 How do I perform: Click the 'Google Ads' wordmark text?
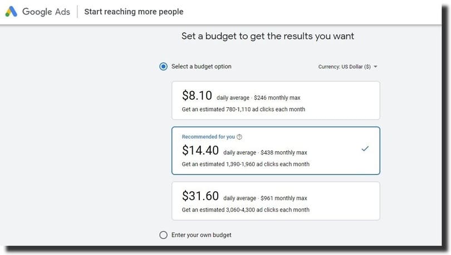(x=46, y=12)
